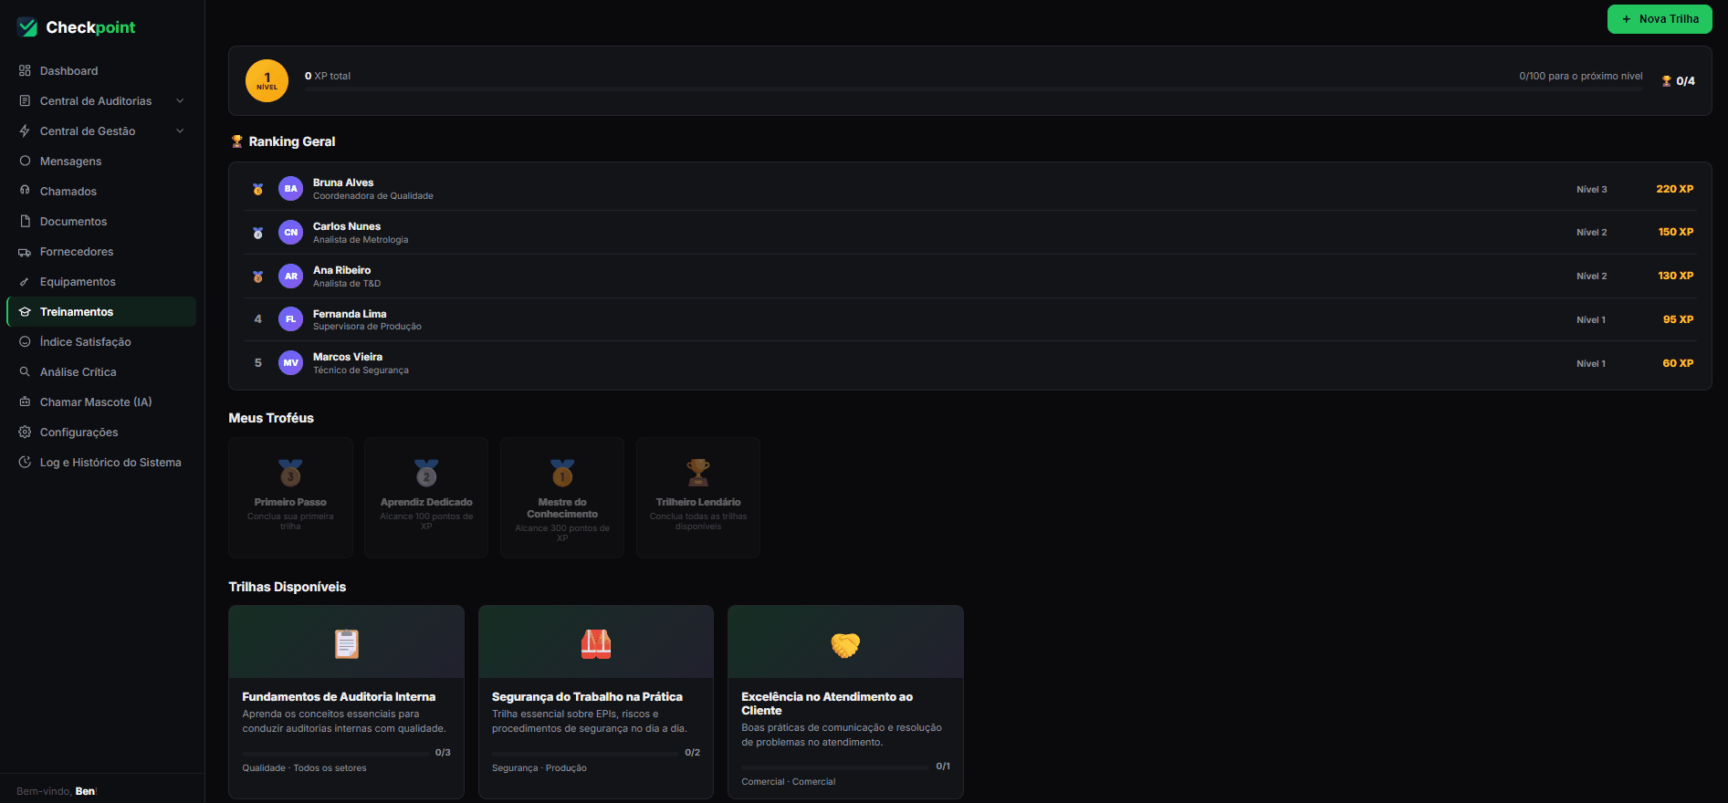
Task: Click the 0/3 progress bar of Auditoria trail
Action: tap(335, 754)
